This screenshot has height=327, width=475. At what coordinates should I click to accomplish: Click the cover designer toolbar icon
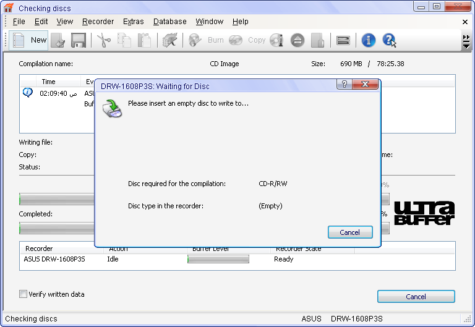(x=317, y=40)
